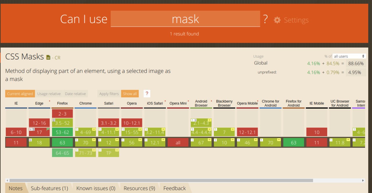Open the Notes tab

click(x=15, y=188)
